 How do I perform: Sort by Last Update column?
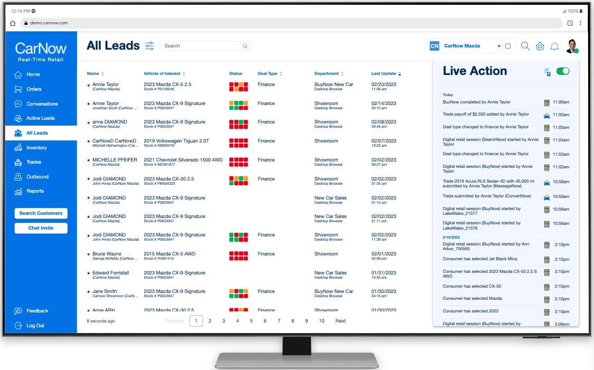coord(386,73)
